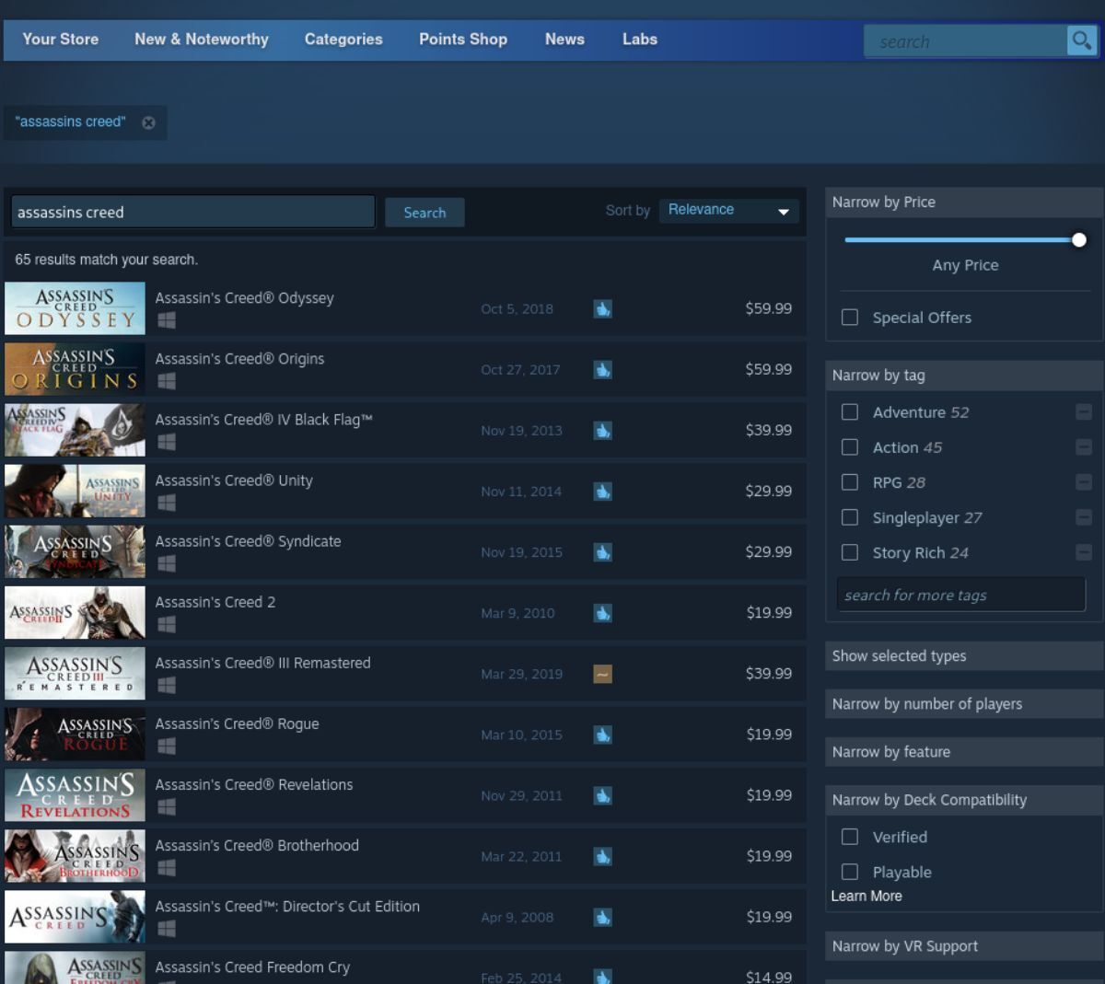Exclude the Singleplayer tag with its minus icon
1105x984 pixels.
pos(1084,517)
